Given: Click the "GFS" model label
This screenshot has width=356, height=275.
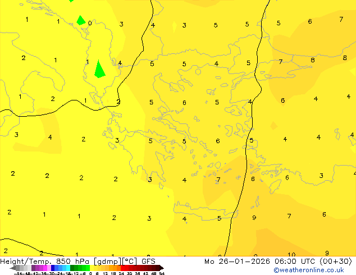Looking at the screenshot, I should coord(148,262).
